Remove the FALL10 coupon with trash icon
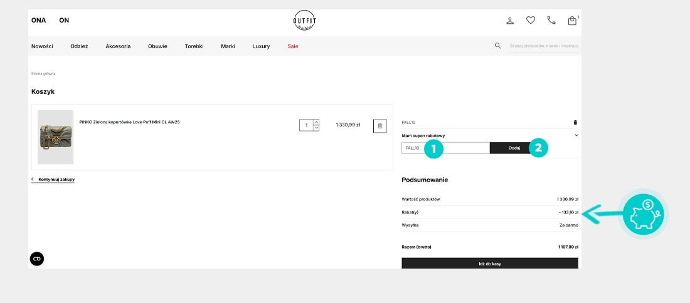690x303 pixels. pos(575,123)
